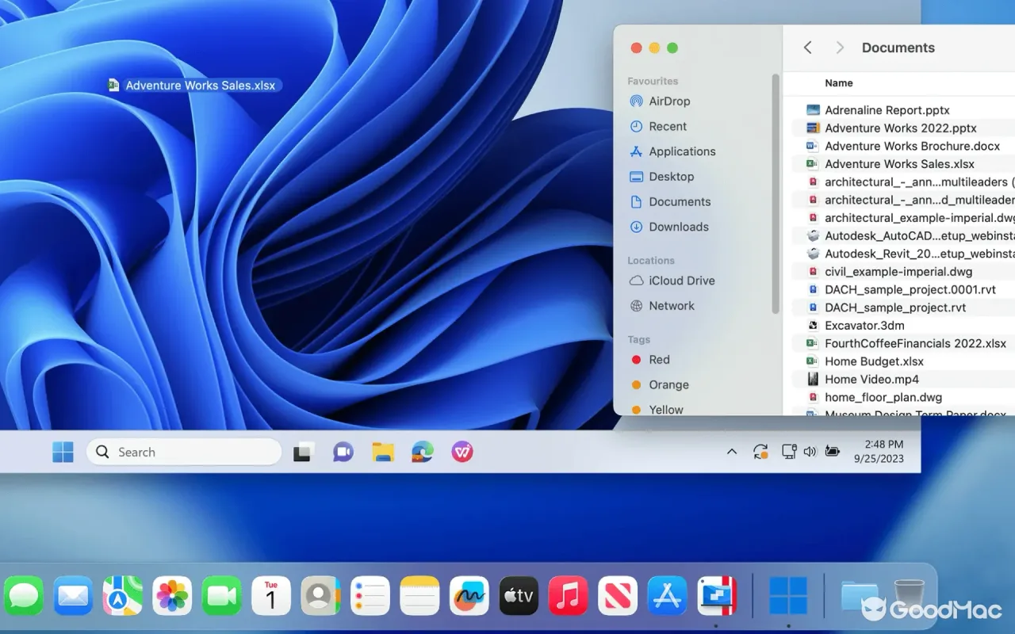
Task: Select Recent in the Finder sidebar
Action: click(658, 127)
